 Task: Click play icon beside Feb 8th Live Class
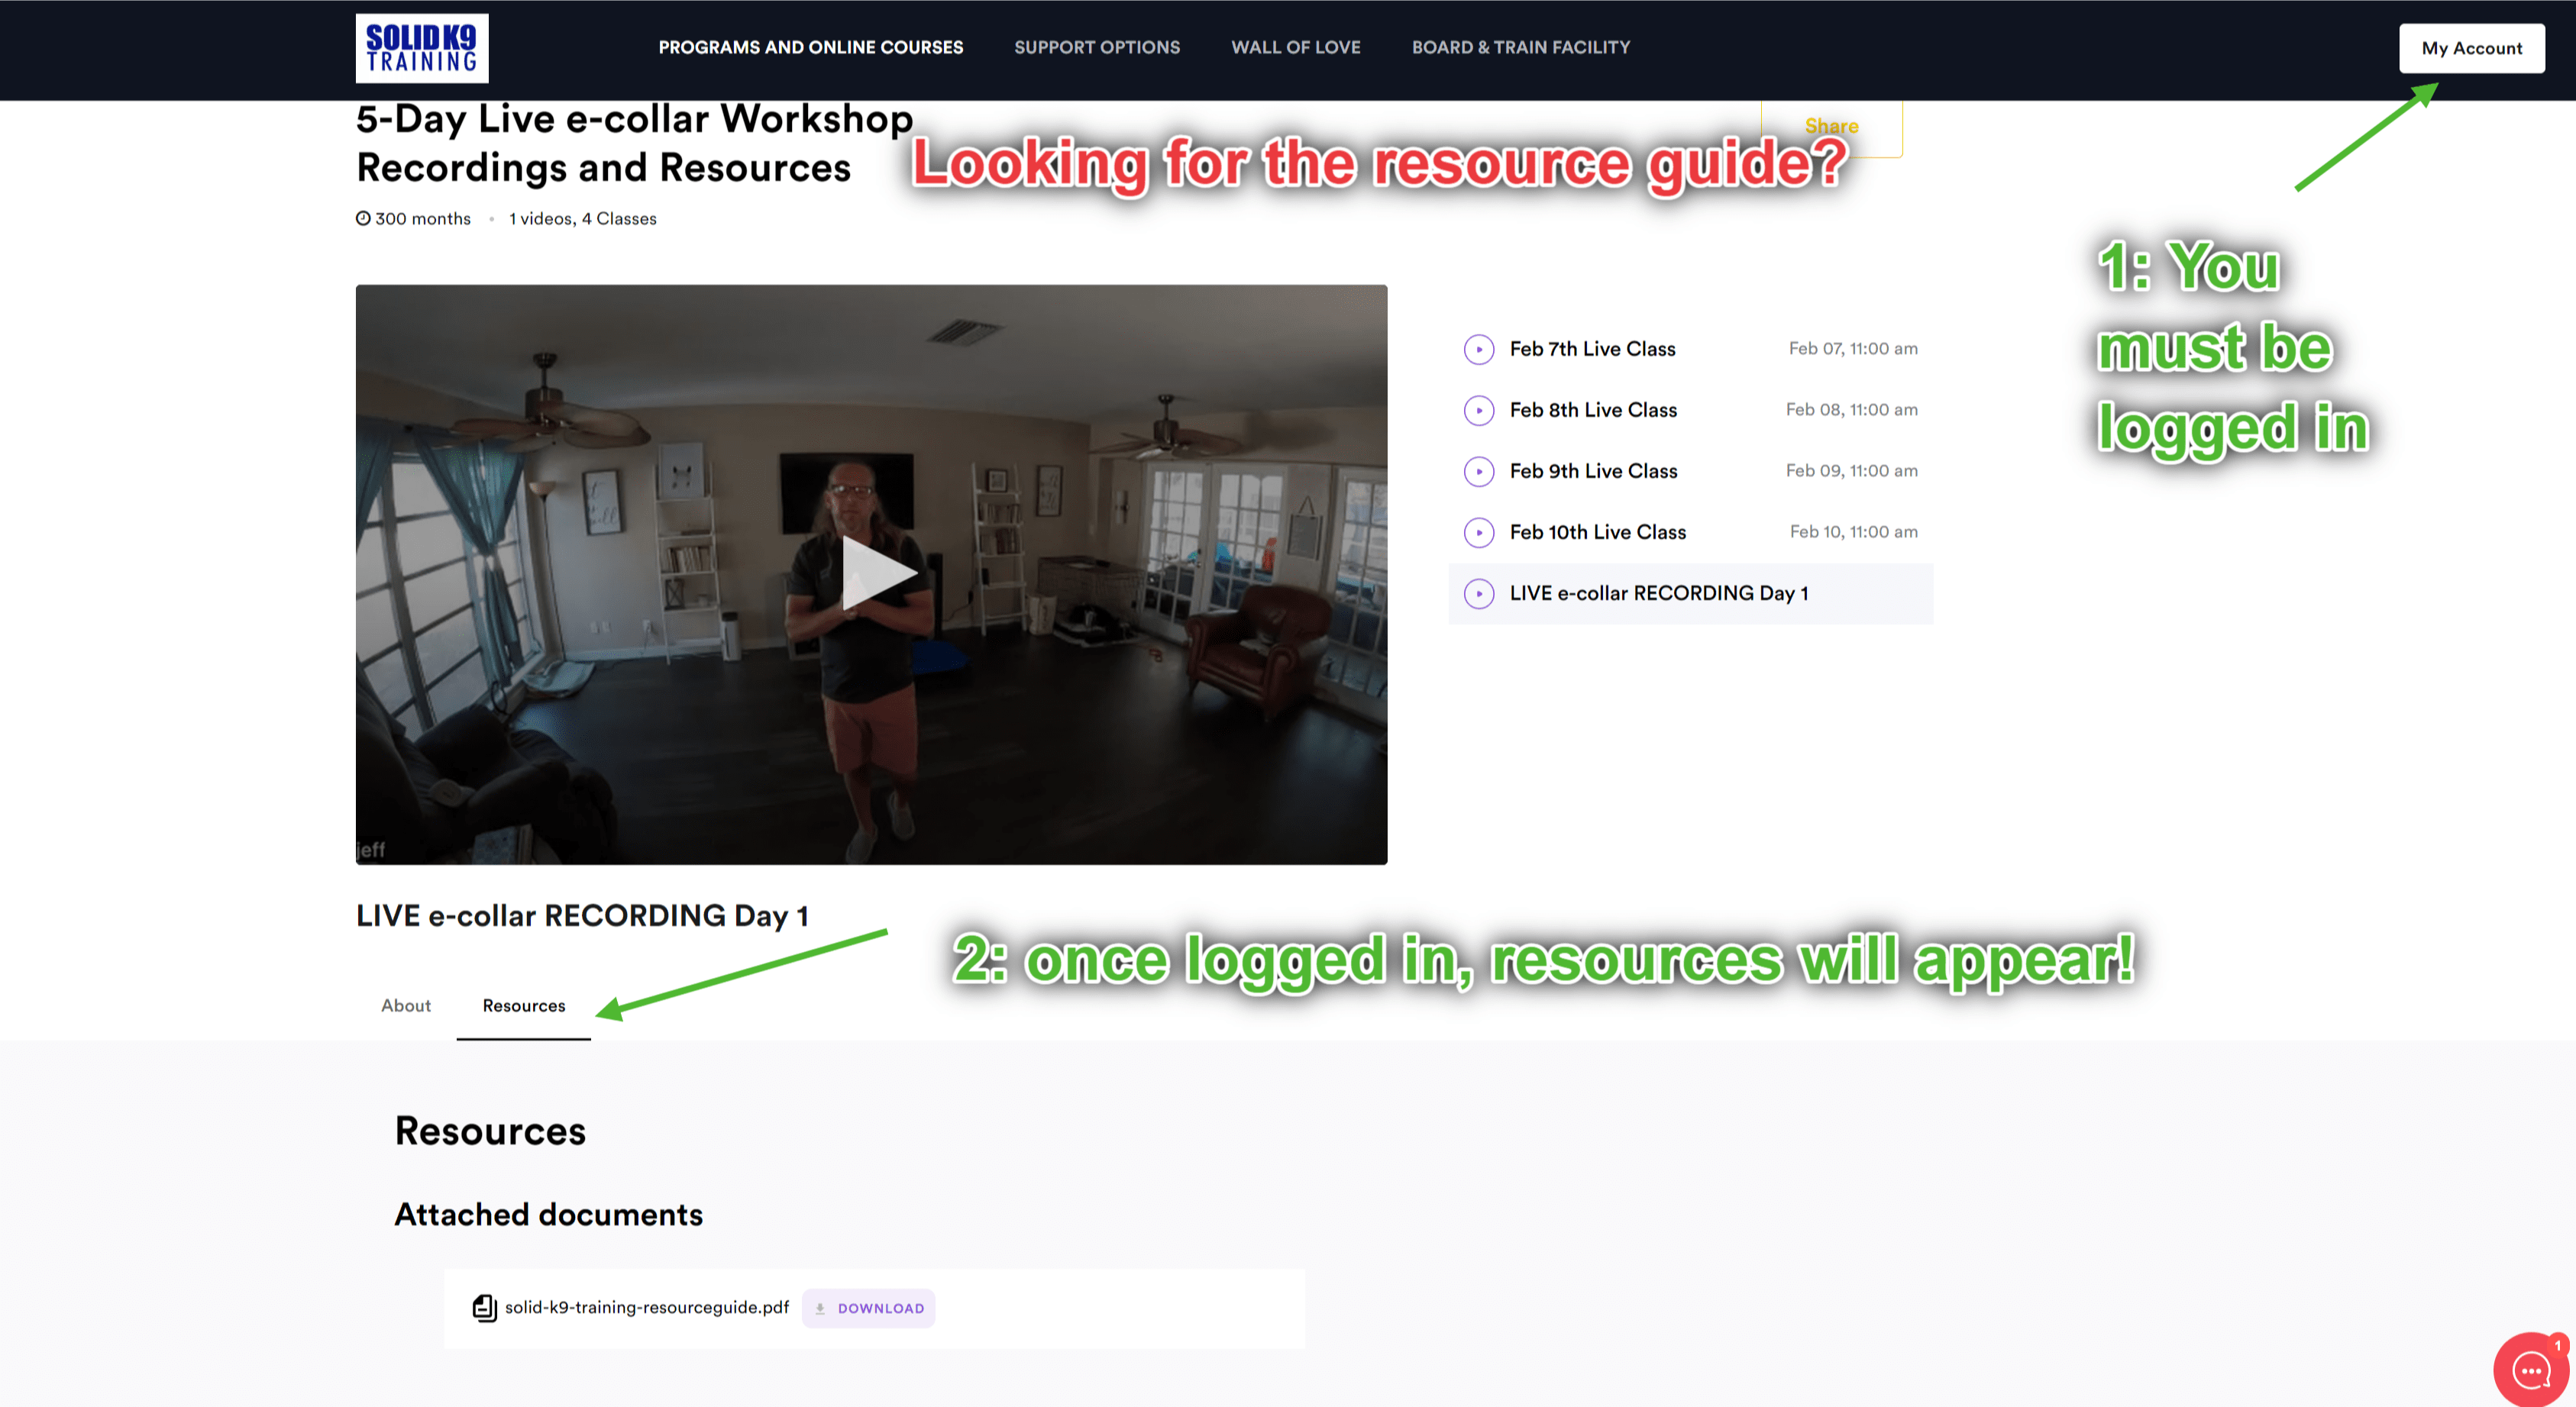pos(1478,410)
